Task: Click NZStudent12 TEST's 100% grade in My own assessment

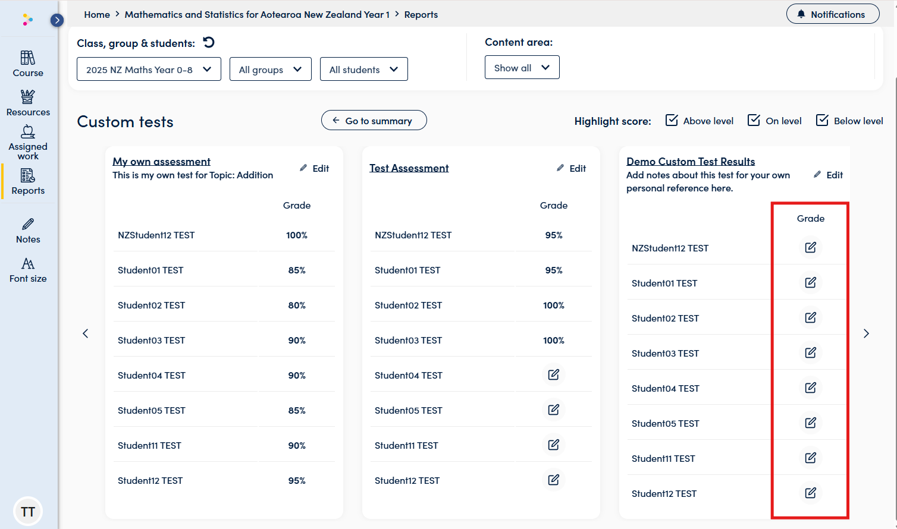Action: [297, 235]
